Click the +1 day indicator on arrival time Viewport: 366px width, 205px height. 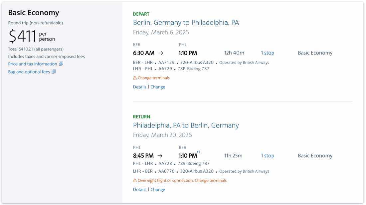pyautogui.click(x=198, y=152)
